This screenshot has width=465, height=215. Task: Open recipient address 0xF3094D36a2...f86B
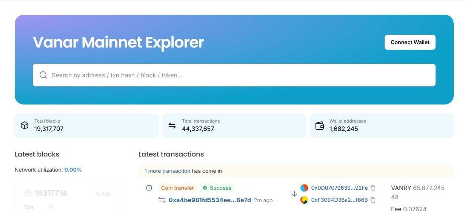tap(339, 200)
